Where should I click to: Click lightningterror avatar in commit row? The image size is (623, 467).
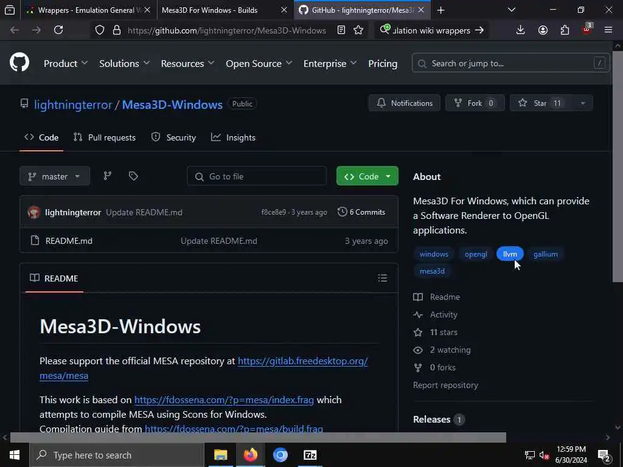(34, 212)
